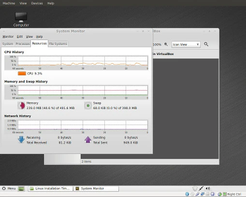Open the volume speaker tray icon
Viewport: 246px width, 197px height.
208,188
